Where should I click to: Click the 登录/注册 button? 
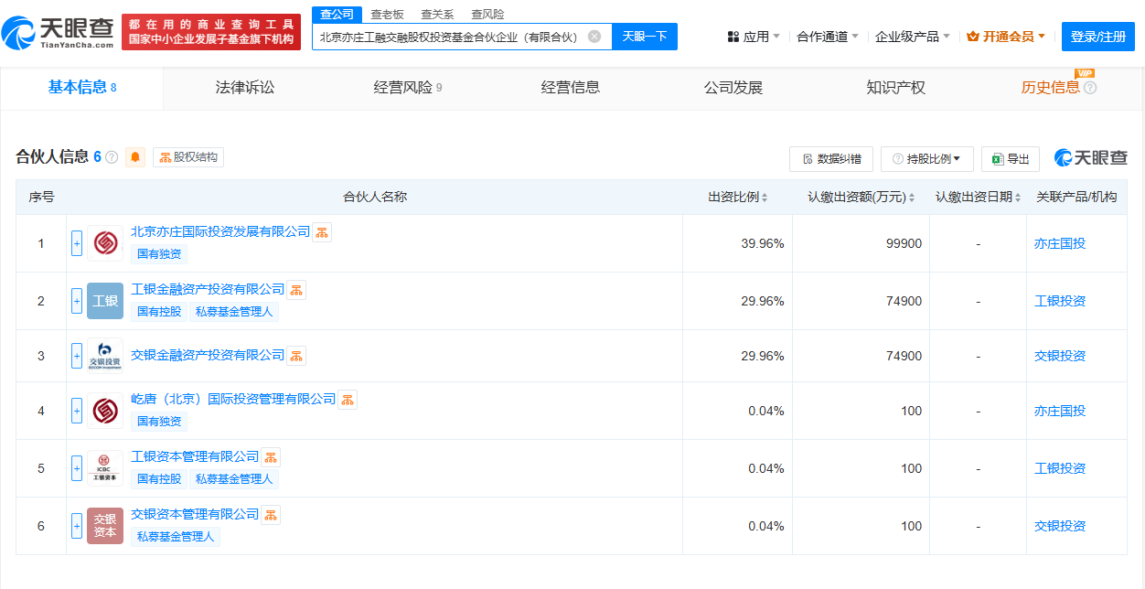pyautogui.click(x=1098, y=37)
